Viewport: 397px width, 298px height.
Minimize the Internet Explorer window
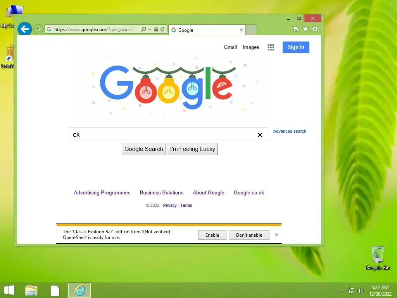coord(288,19)
